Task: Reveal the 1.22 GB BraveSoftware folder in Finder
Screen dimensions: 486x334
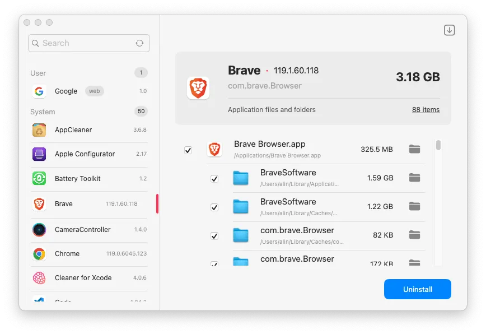Action: pyautogui.click(x=414, y=206)
